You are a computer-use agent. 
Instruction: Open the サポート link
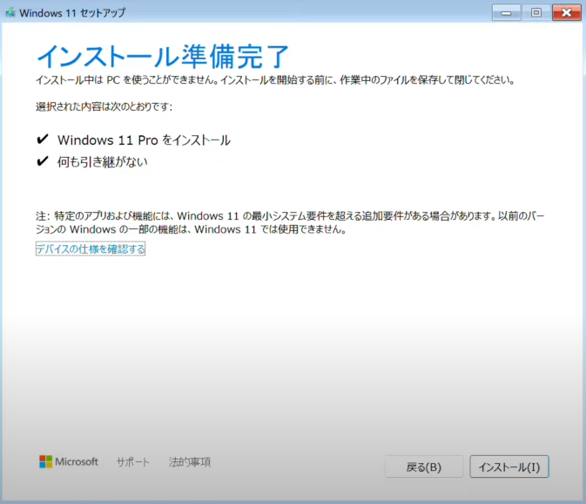(x=132, y=462)
